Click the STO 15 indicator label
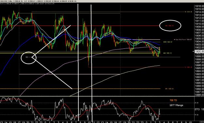 point(199,109)
